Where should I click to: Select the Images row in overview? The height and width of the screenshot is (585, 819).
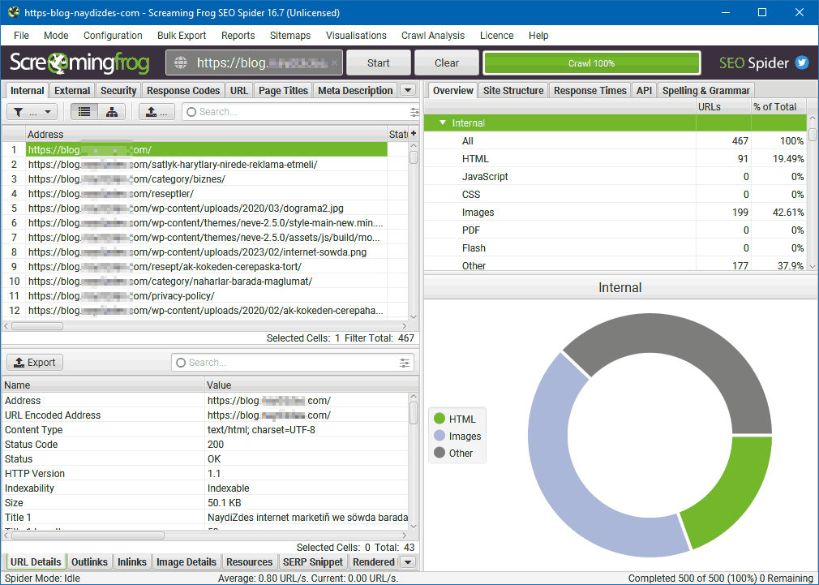coord(615,213)
